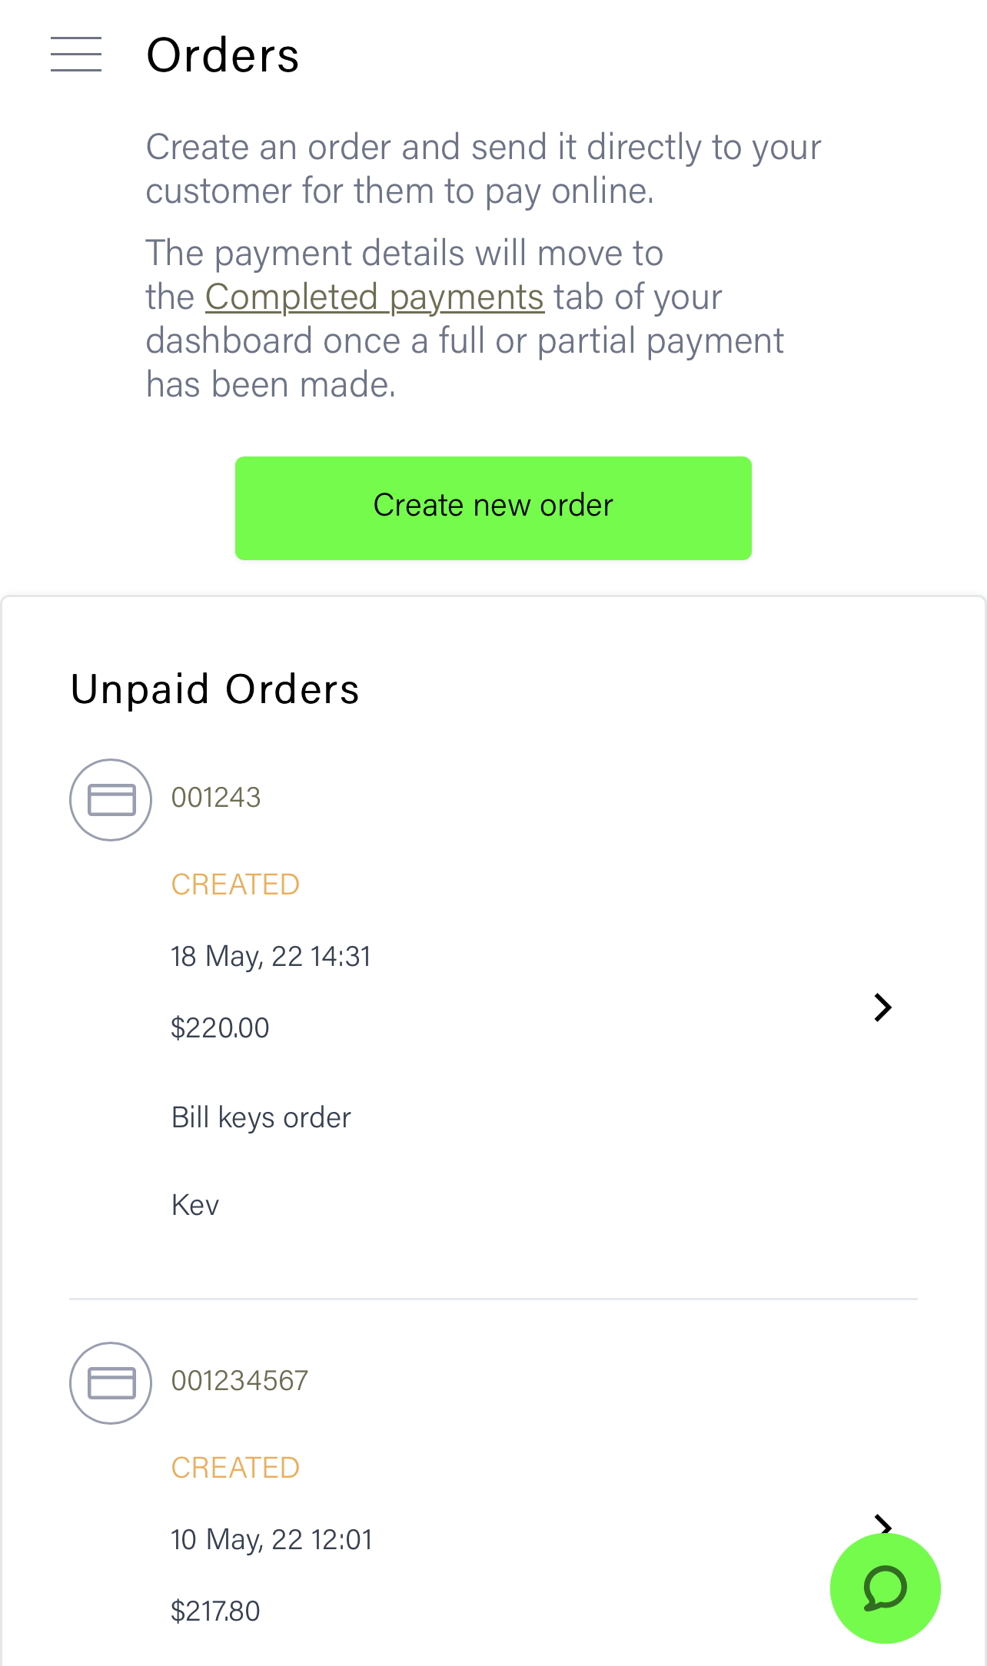Click card icon for order 001234567
The image size is (987, 1666).
[x=111, y=1383]
